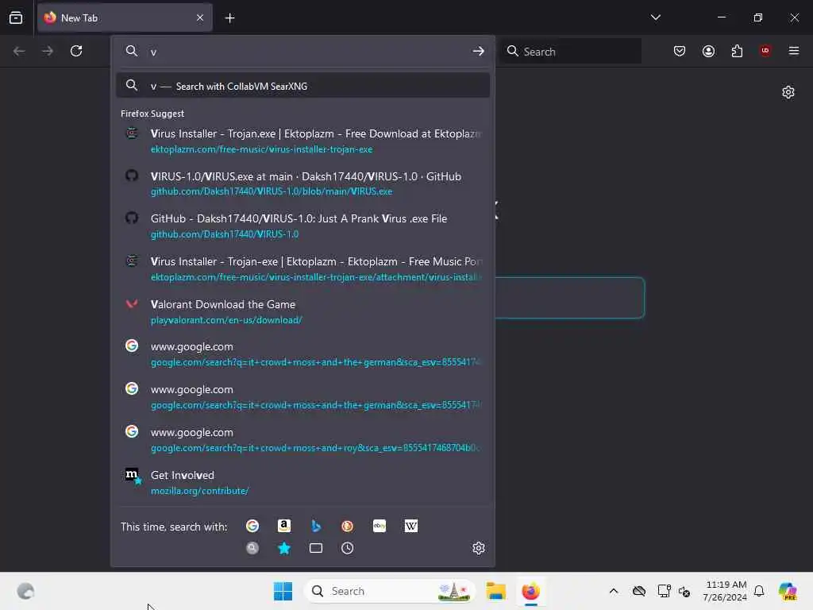Viewport: 813px width, 610px height.
Task: Open the widgets icon at taskbar left
Action: tap(25, 591)
